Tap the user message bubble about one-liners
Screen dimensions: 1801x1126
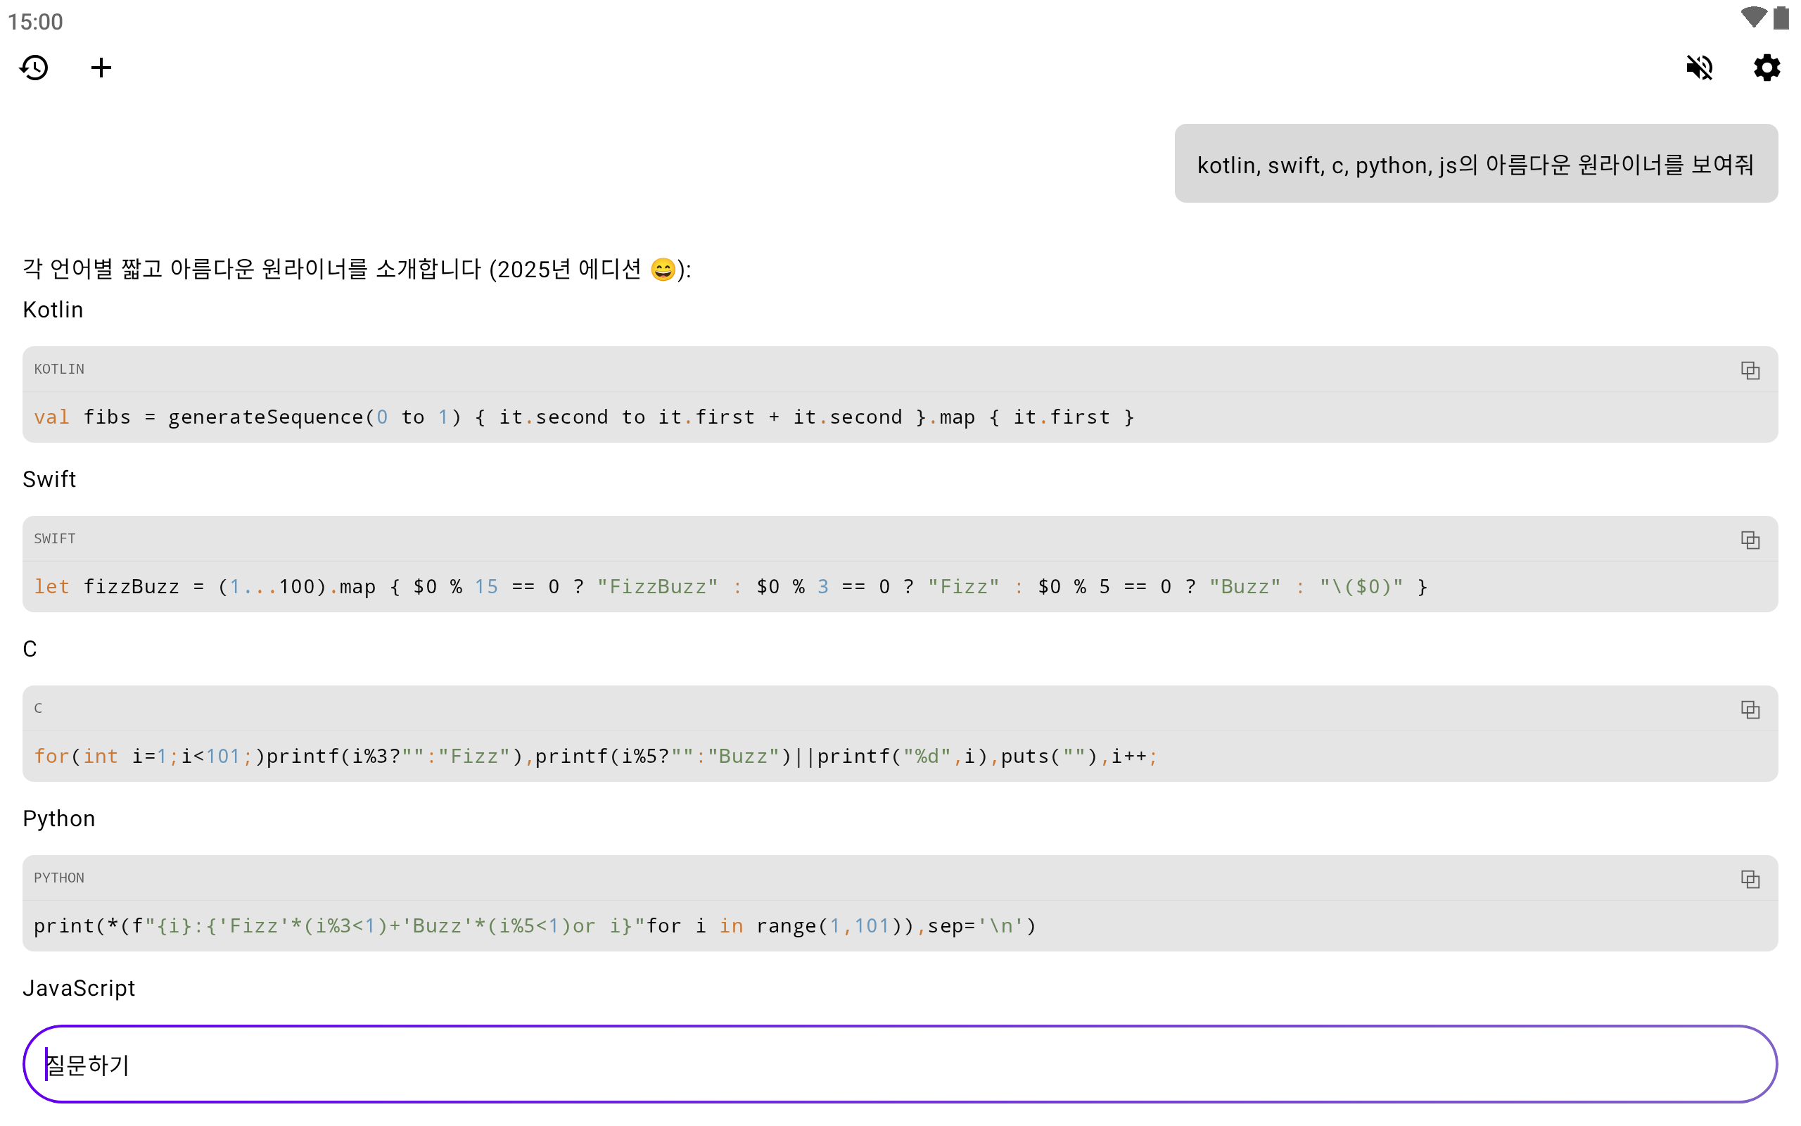coord(1476,164)
